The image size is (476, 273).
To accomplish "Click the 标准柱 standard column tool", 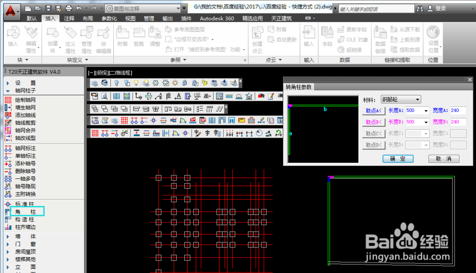I will pyautogui.click(x=25, y=204).
